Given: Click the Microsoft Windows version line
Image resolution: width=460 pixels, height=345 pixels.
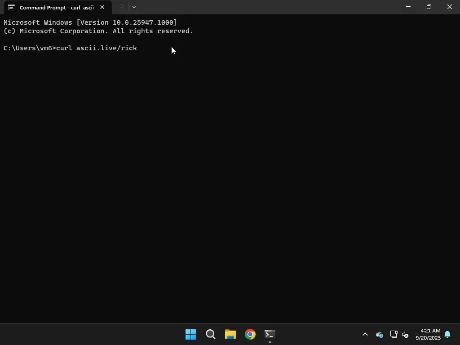Looking at the screenshot, I should tap(90, 22).
